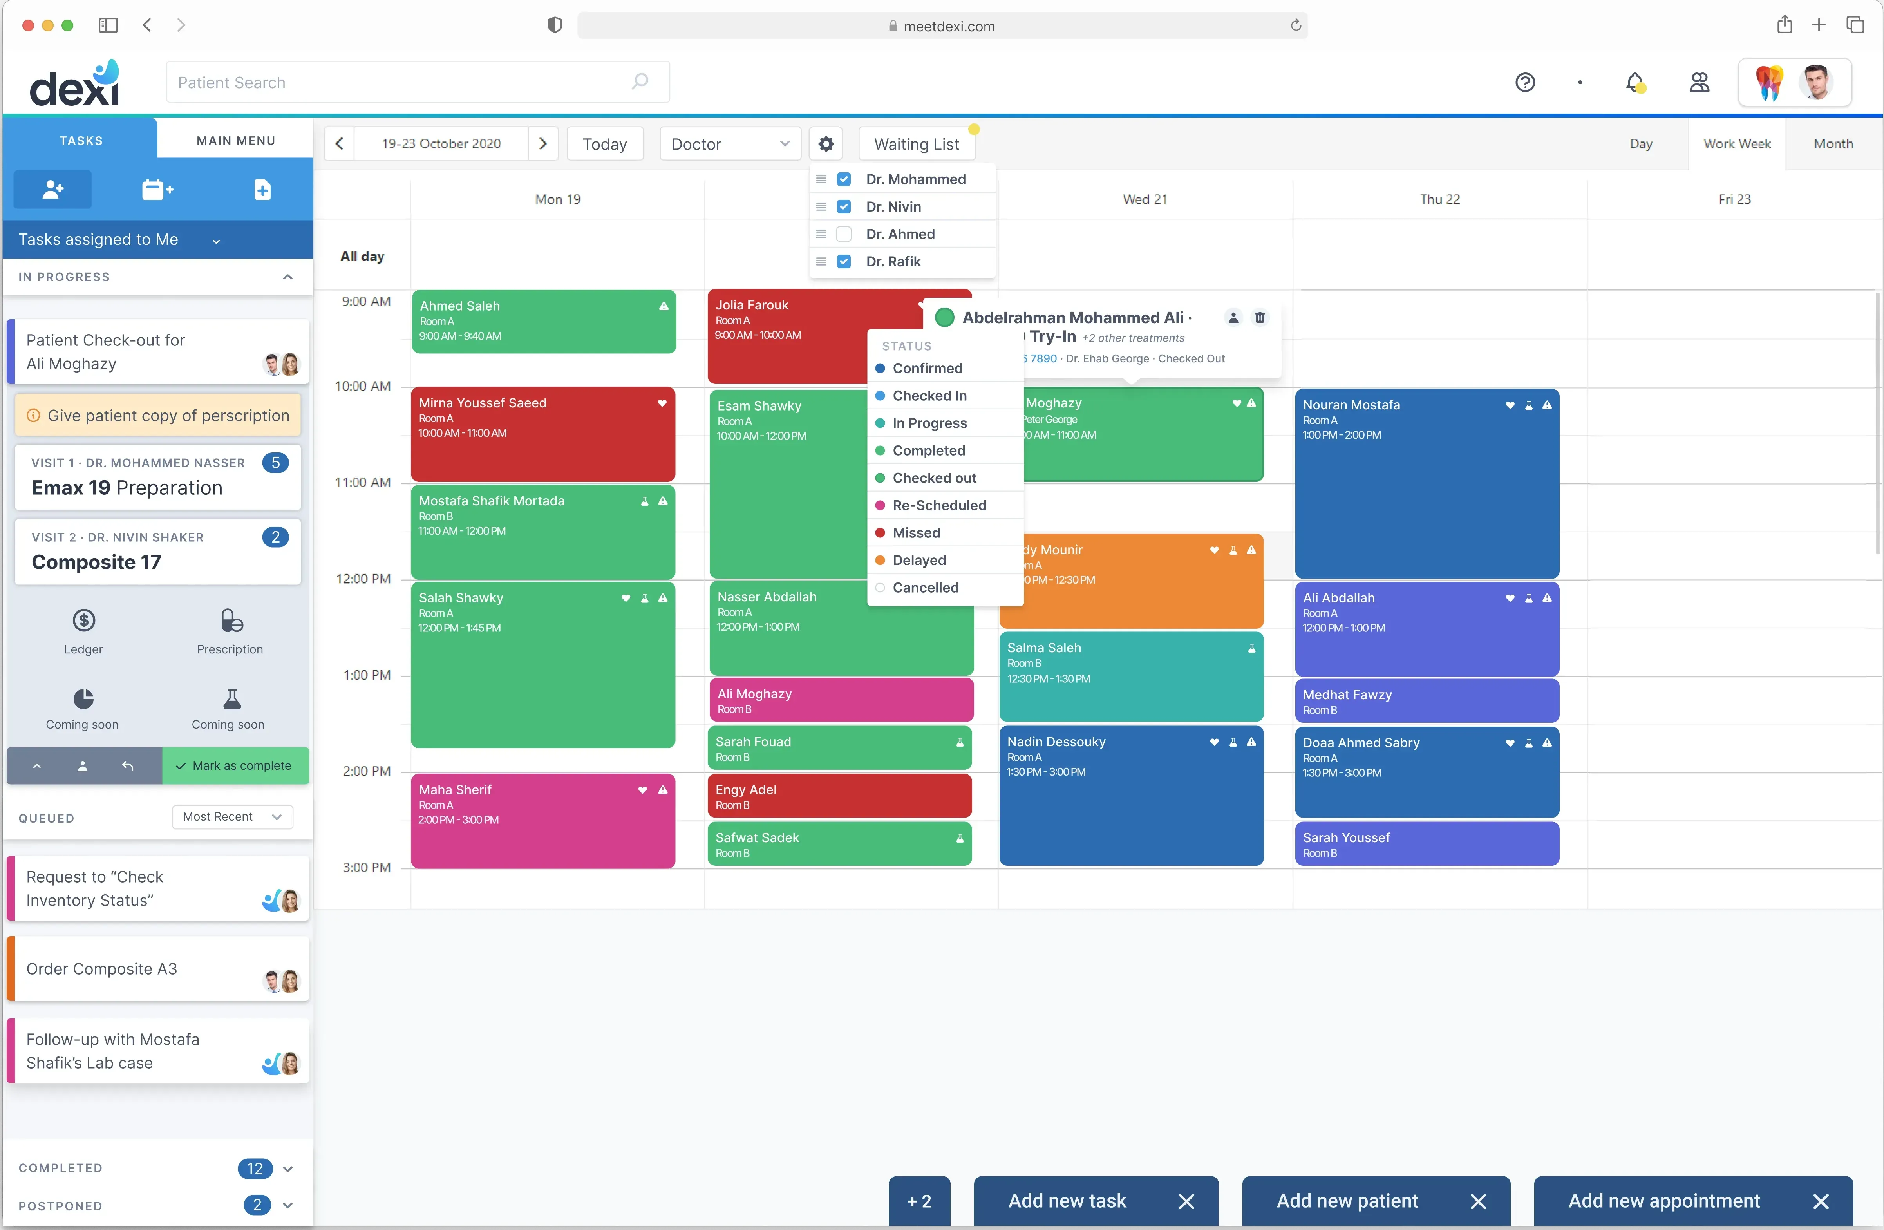The height and width of the screenshot is (1230, 1884).
Task: Click the add appointment calendar icon in sidebar
Action: tap(157, 189)
